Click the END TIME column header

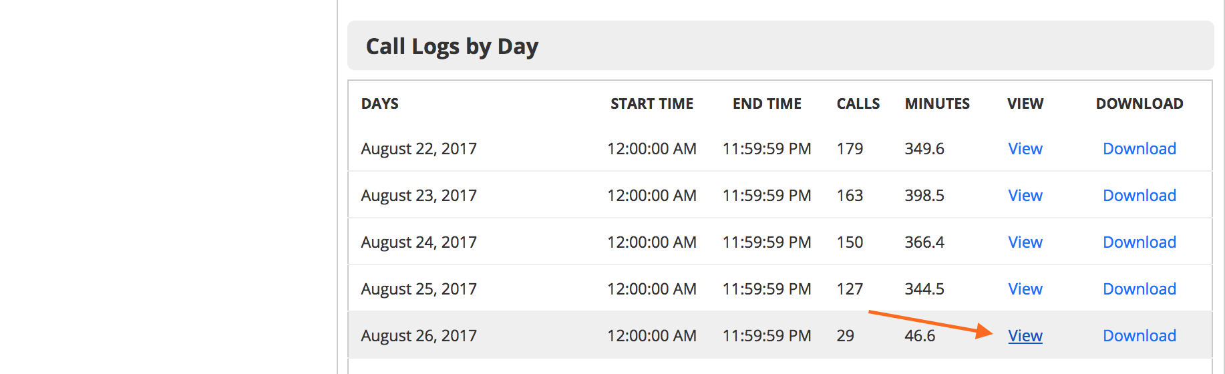767,104
